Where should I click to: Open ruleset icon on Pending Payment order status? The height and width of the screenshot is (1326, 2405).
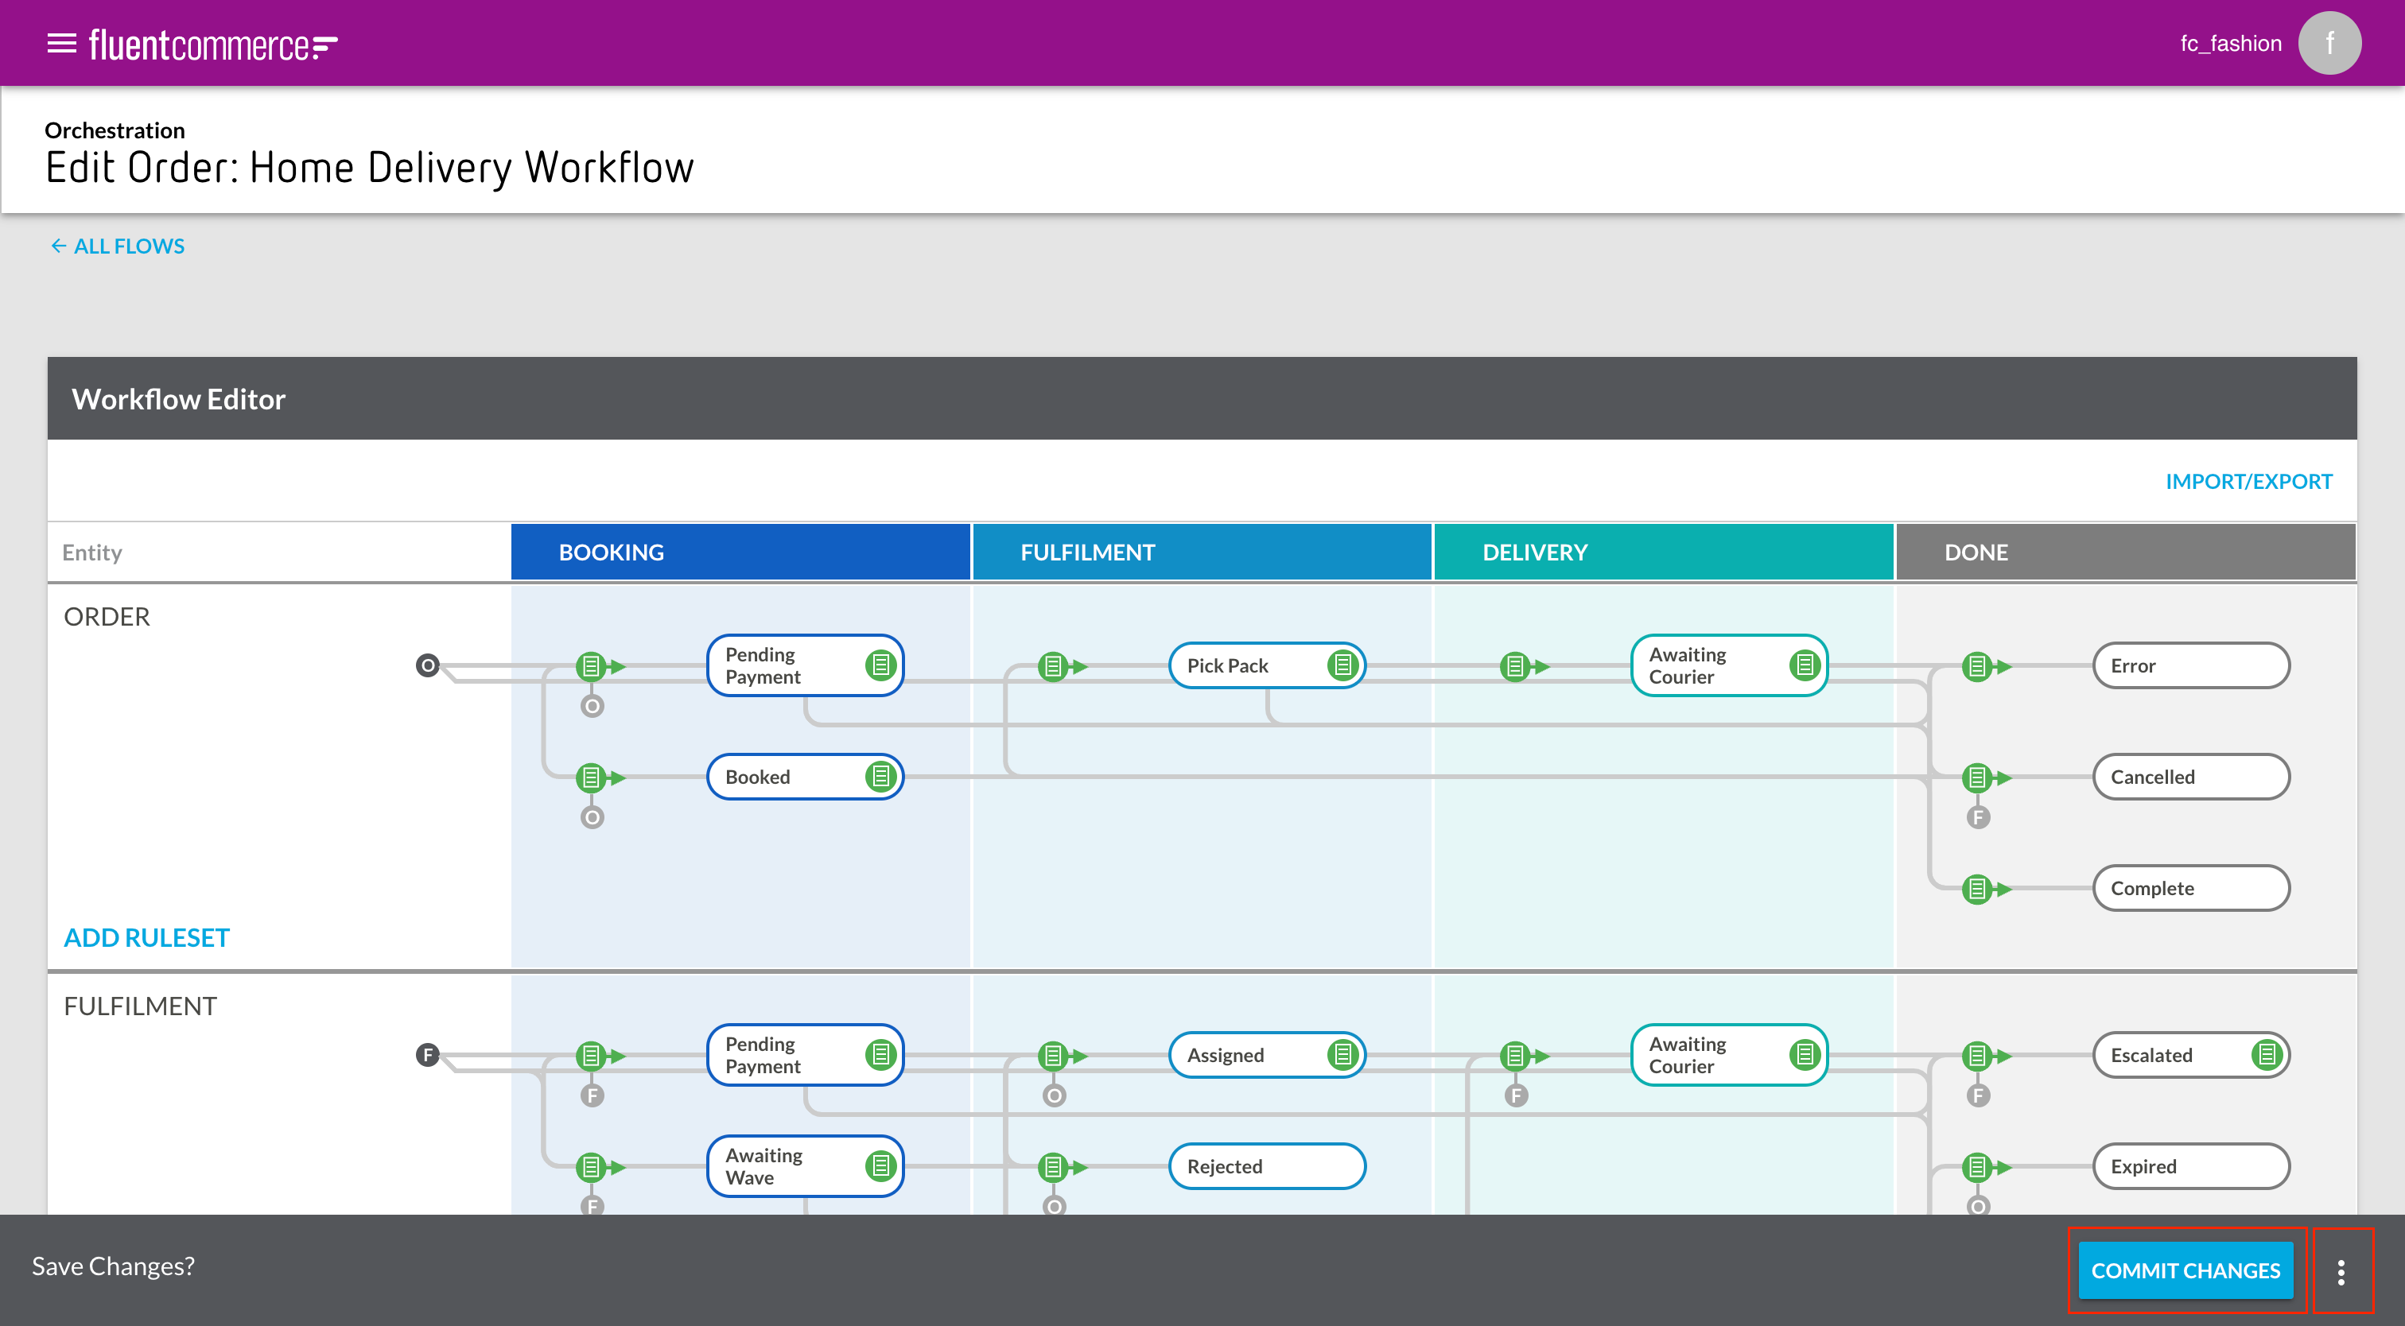(x=880, y=665)
